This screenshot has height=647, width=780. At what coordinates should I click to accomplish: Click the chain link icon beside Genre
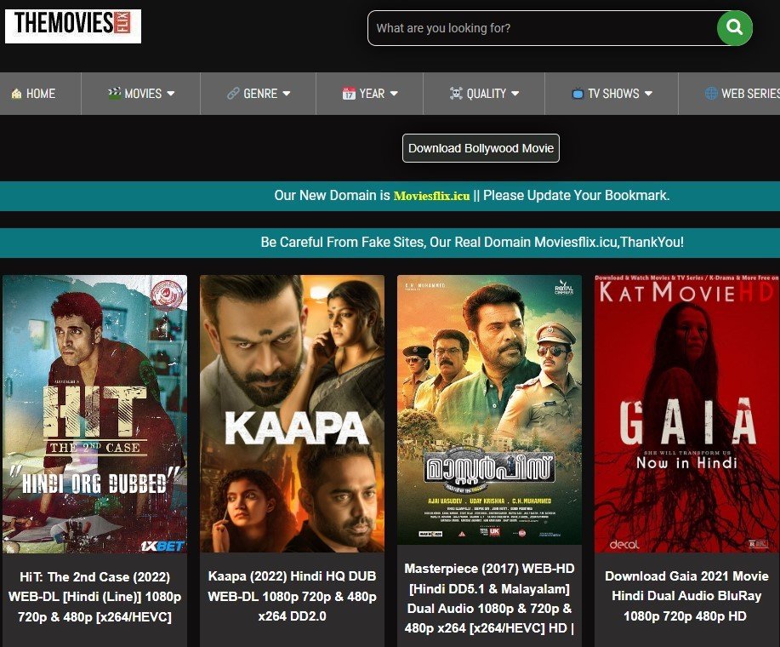[233, 94]
